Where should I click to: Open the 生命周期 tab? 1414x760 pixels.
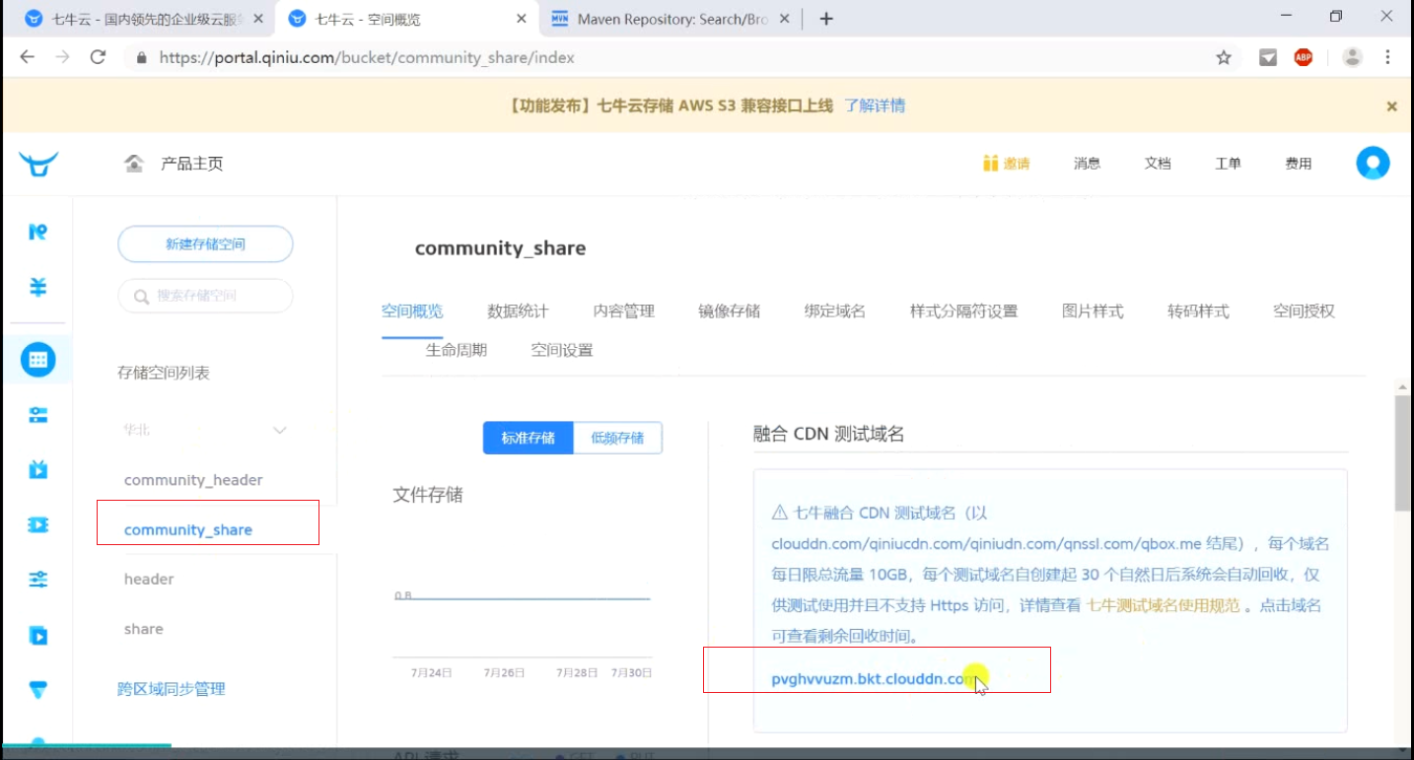click(x=456, y=350)
